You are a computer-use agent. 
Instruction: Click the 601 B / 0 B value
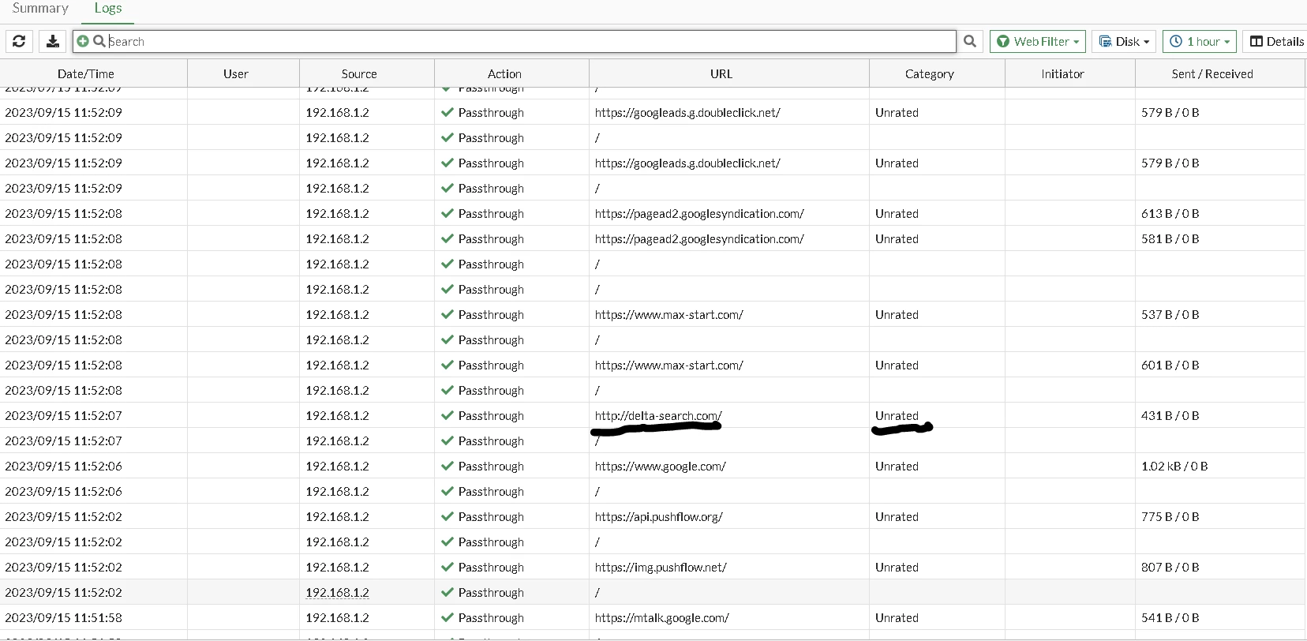tap(1170, 365)
